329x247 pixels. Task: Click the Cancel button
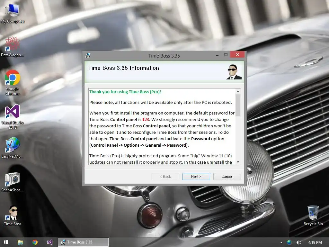coord(227,177)
